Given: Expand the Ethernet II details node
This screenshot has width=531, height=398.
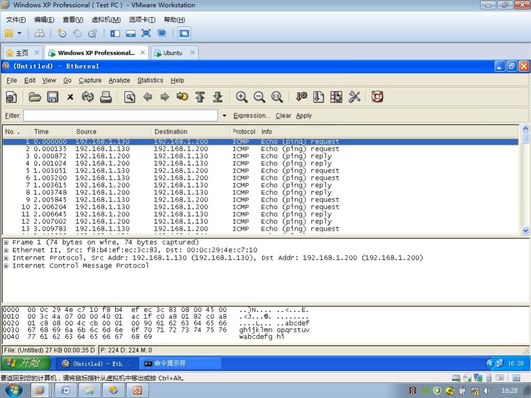Looking at the screenshot, I should click(x=6, y=250).
